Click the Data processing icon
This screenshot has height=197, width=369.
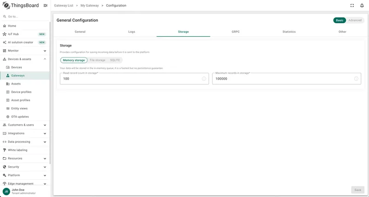[5, 142]
